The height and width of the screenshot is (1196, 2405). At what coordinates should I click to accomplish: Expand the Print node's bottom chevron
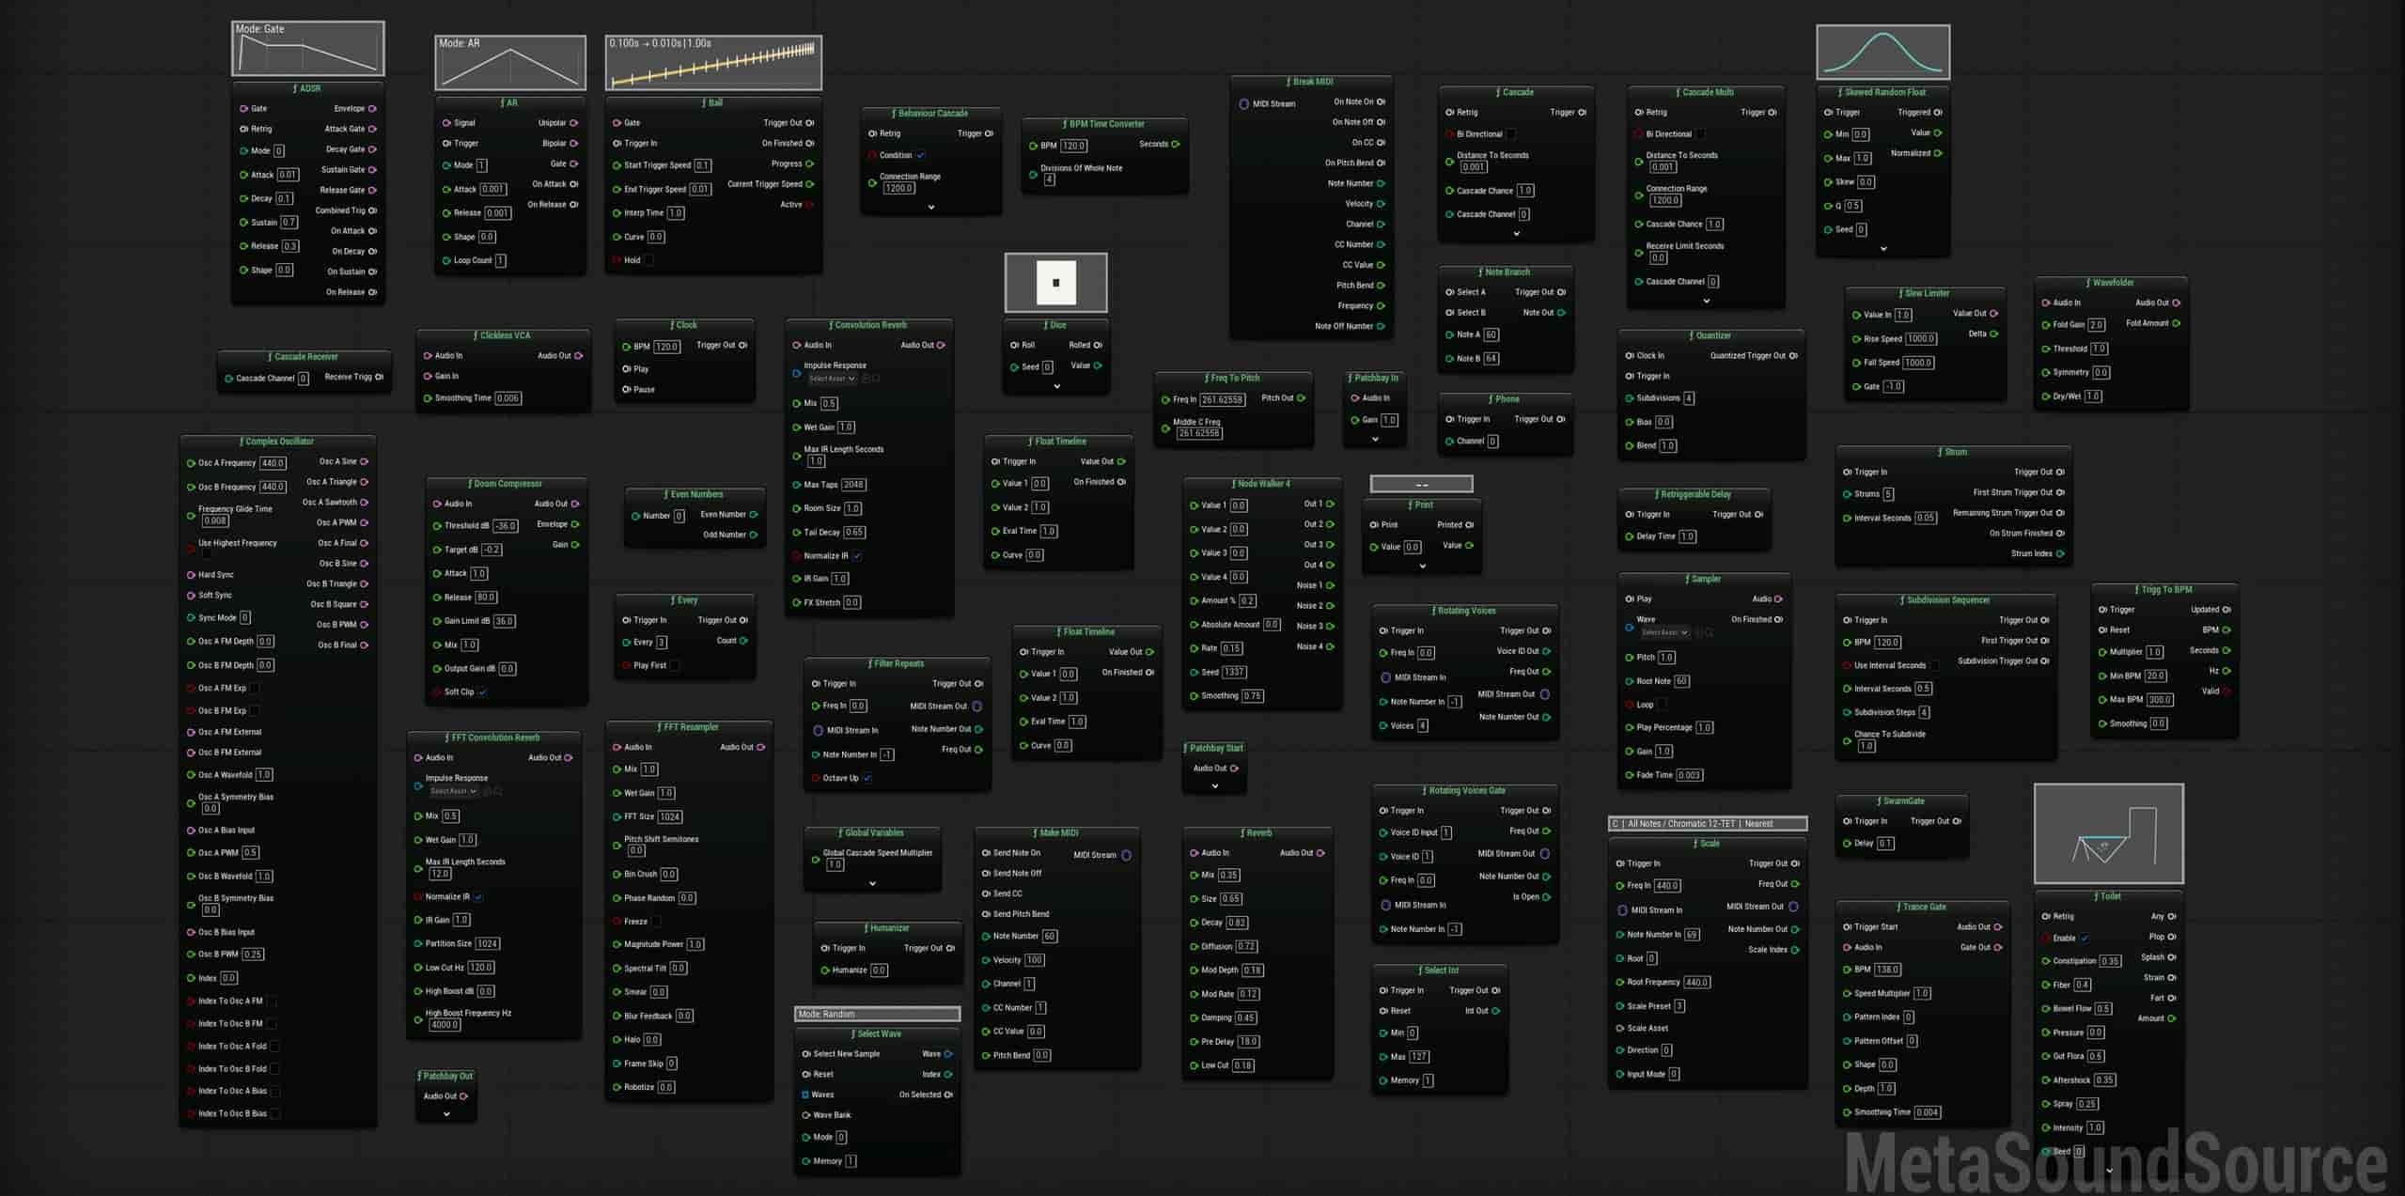tap(1422, 567)
